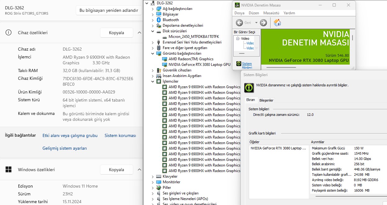The height and width of the screenshot is (205, 387).
Task: Click the vertical scrollbar in NVIDIA banner
Action: [x=353, y=37]
